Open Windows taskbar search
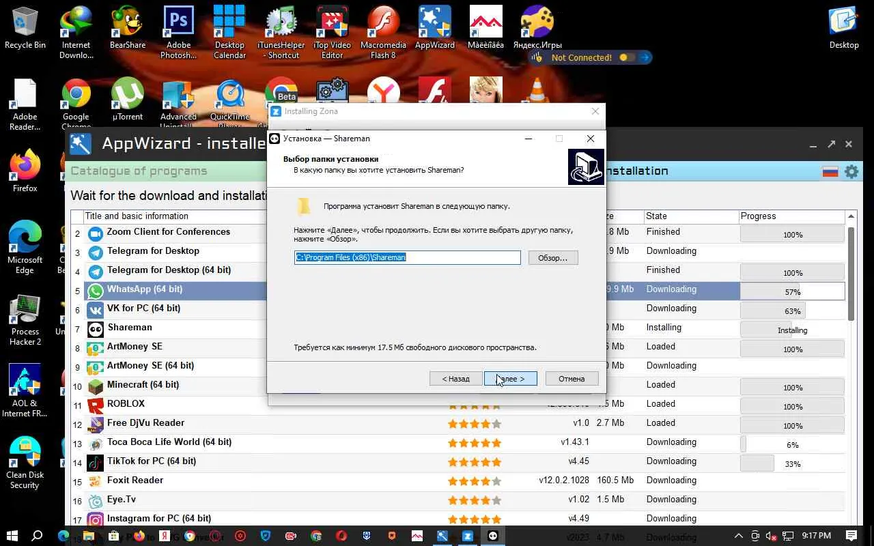The image size is (874, 546). [x=38, y=536]
